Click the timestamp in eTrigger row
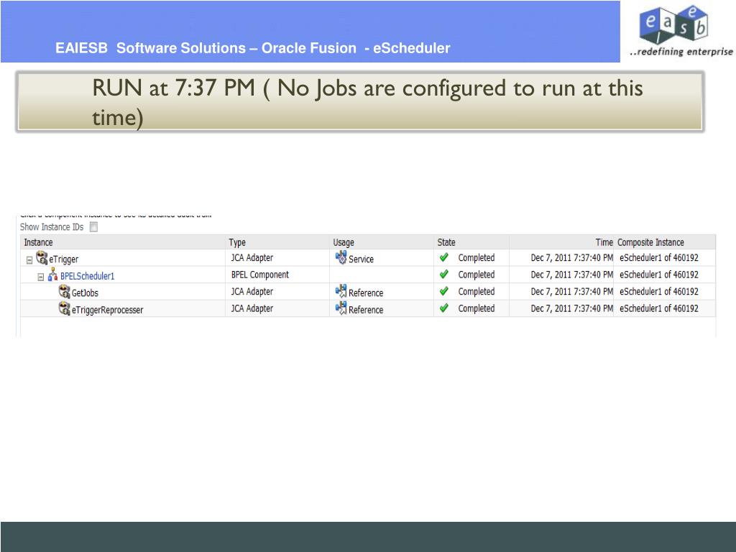The height and width of the screenshot is (552, 736). click(571, 258)
